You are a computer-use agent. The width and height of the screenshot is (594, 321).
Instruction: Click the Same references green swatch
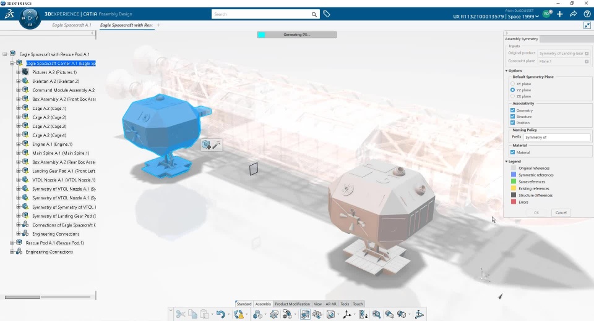[x=514, y=181]
